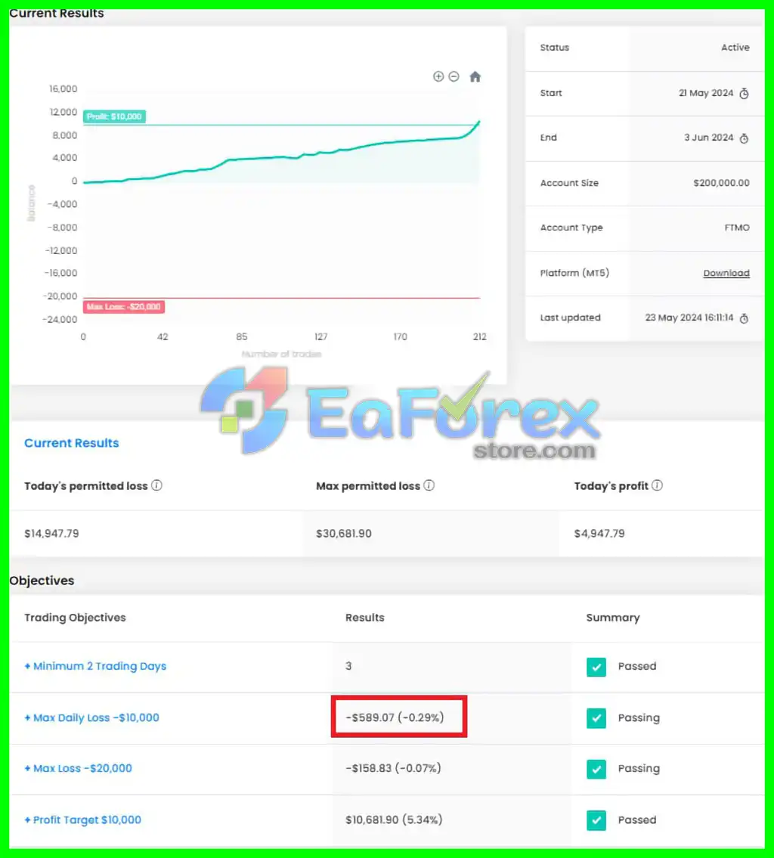Click the Profit: $10,000 chart label
Screen dimensions: 774x858
click(114, 116)
